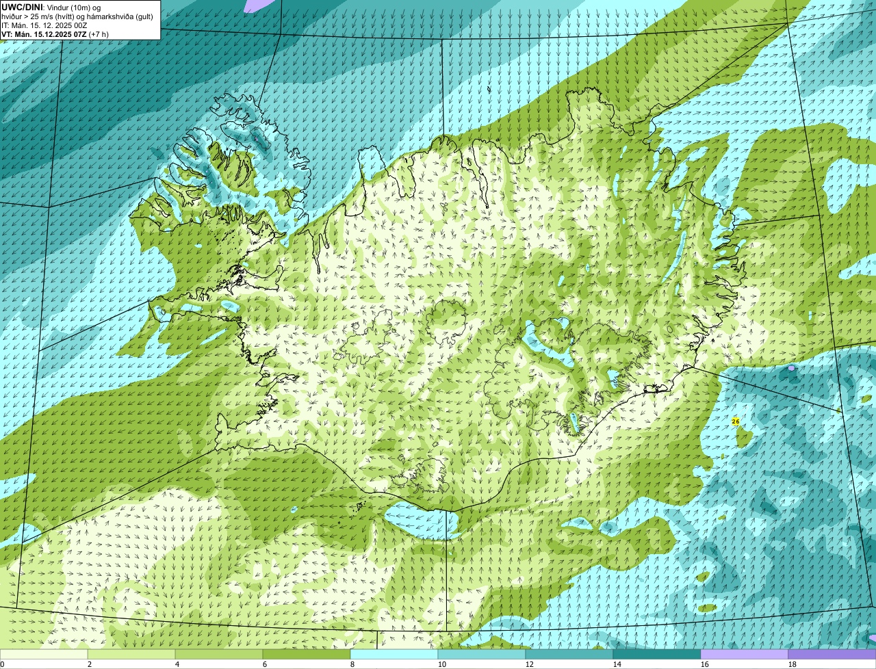Click the legend scale label '2'
Screen dimensions: 876x669
[x=90, y=664]
